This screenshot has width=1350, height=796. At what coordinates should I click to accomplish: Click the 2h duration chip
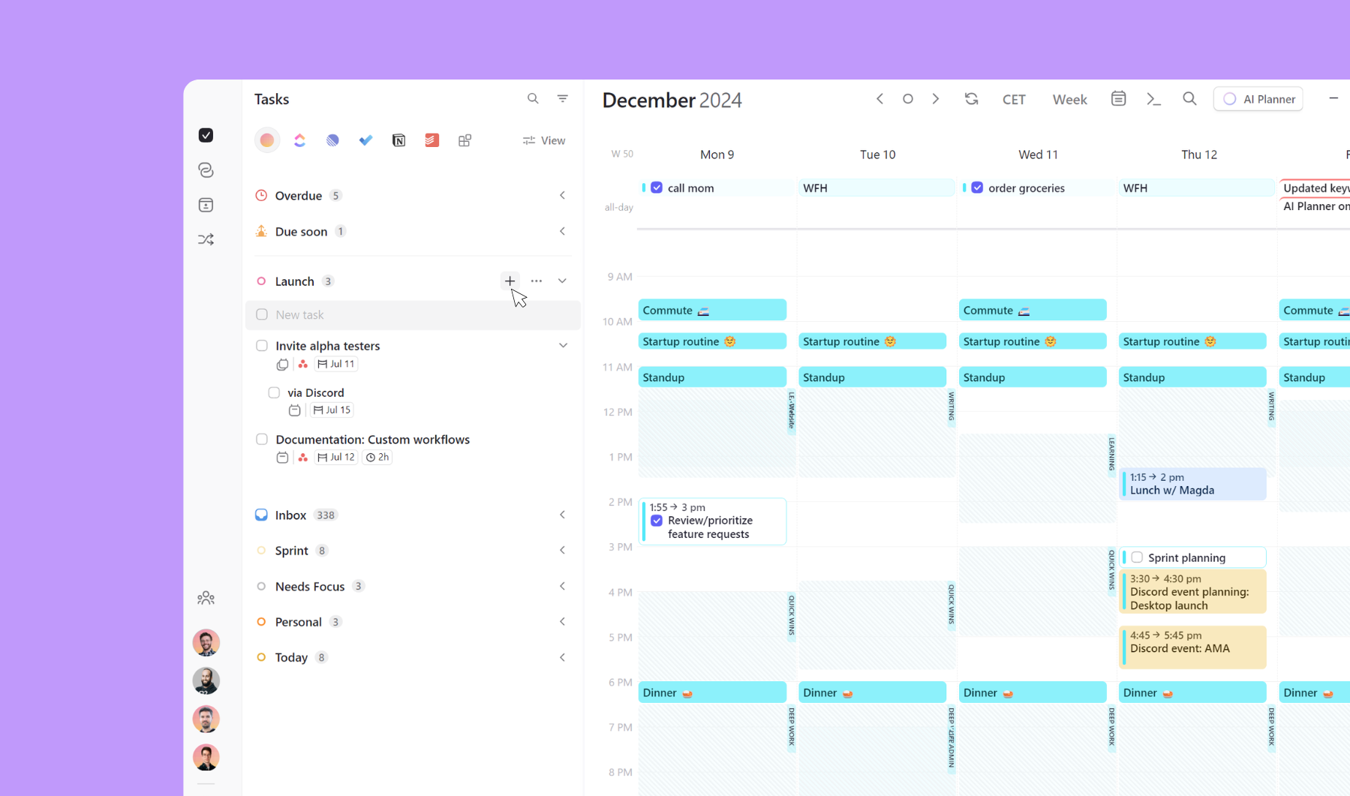click(377, 457)
